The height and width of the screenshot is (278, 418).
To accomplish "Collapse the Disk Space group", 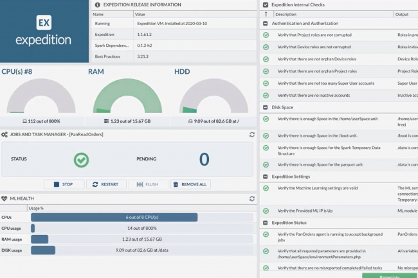I will pyautogui.click(x=265, y=107).
